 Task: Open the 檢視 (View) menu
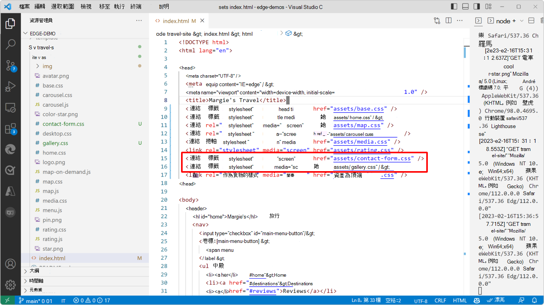[x=86, y=7]
